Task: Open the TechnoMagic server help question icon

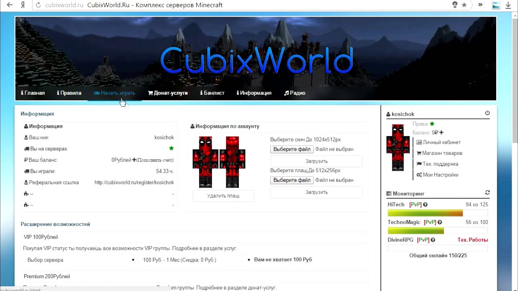Action: [x=439, y=222]
